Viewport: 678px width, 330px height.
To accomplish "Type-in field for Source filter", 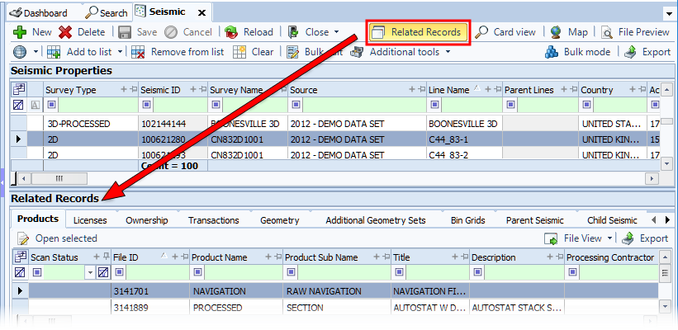I will (364, 105).
